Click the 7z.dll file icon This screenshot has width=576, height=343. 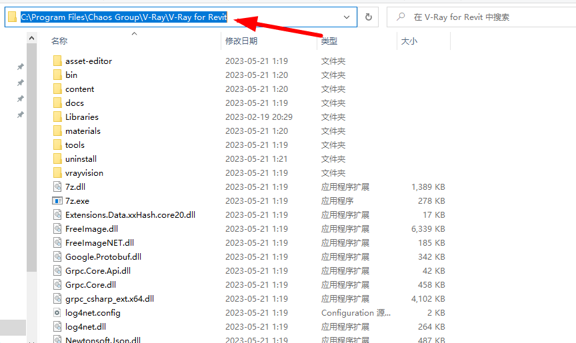pyautogui.click(x=57, y=186)
